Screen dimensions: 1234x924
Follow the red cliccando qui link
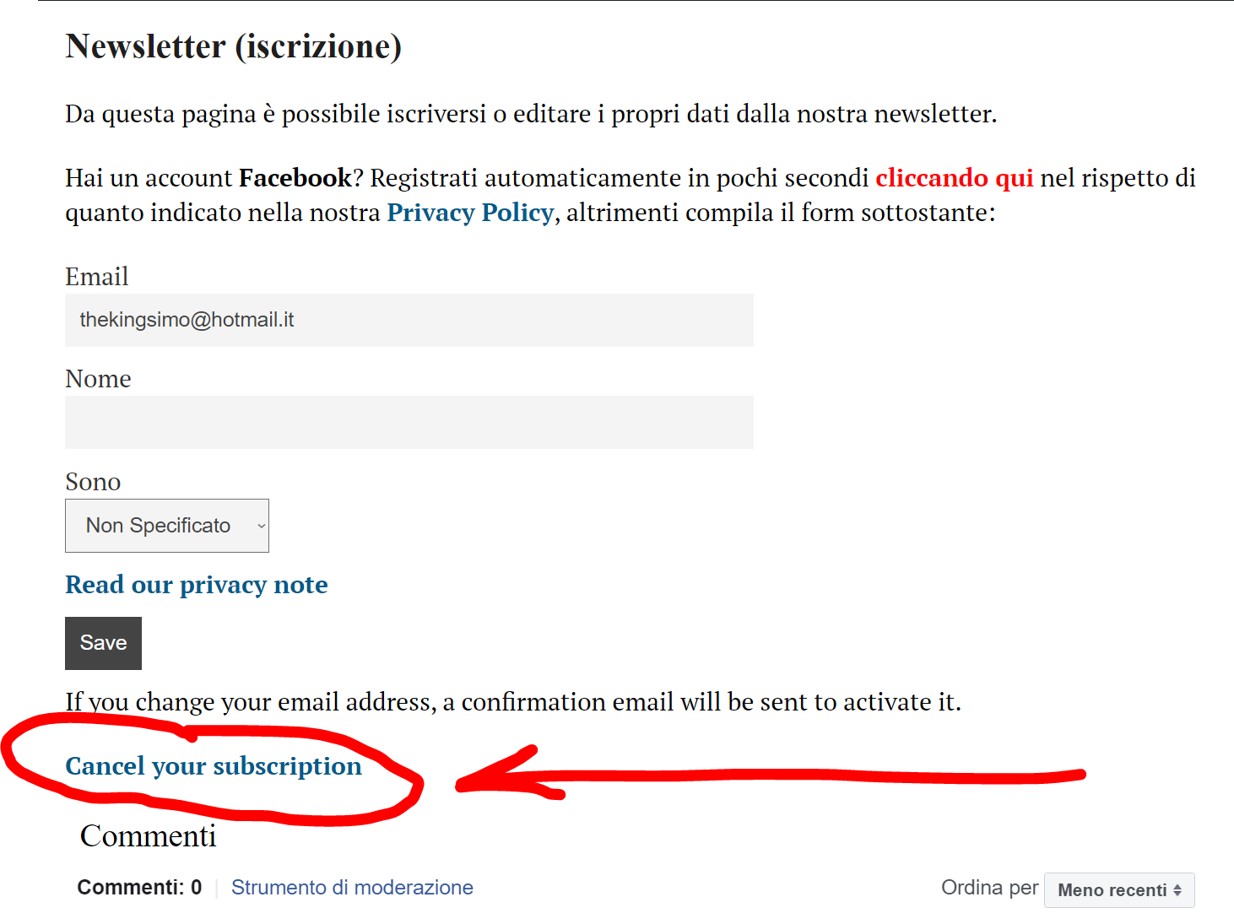pos(954,178)
